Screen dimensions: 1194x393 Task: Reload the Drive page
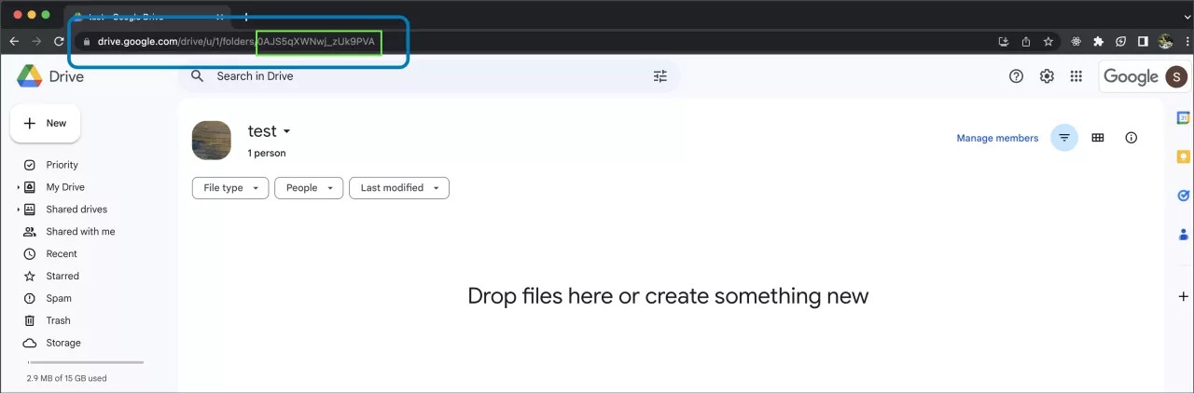[x=59, y=41]
